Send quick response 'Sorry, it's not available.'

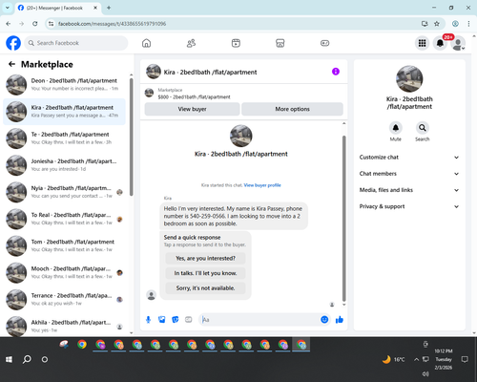pyautogui.click(x=205, y=288)
